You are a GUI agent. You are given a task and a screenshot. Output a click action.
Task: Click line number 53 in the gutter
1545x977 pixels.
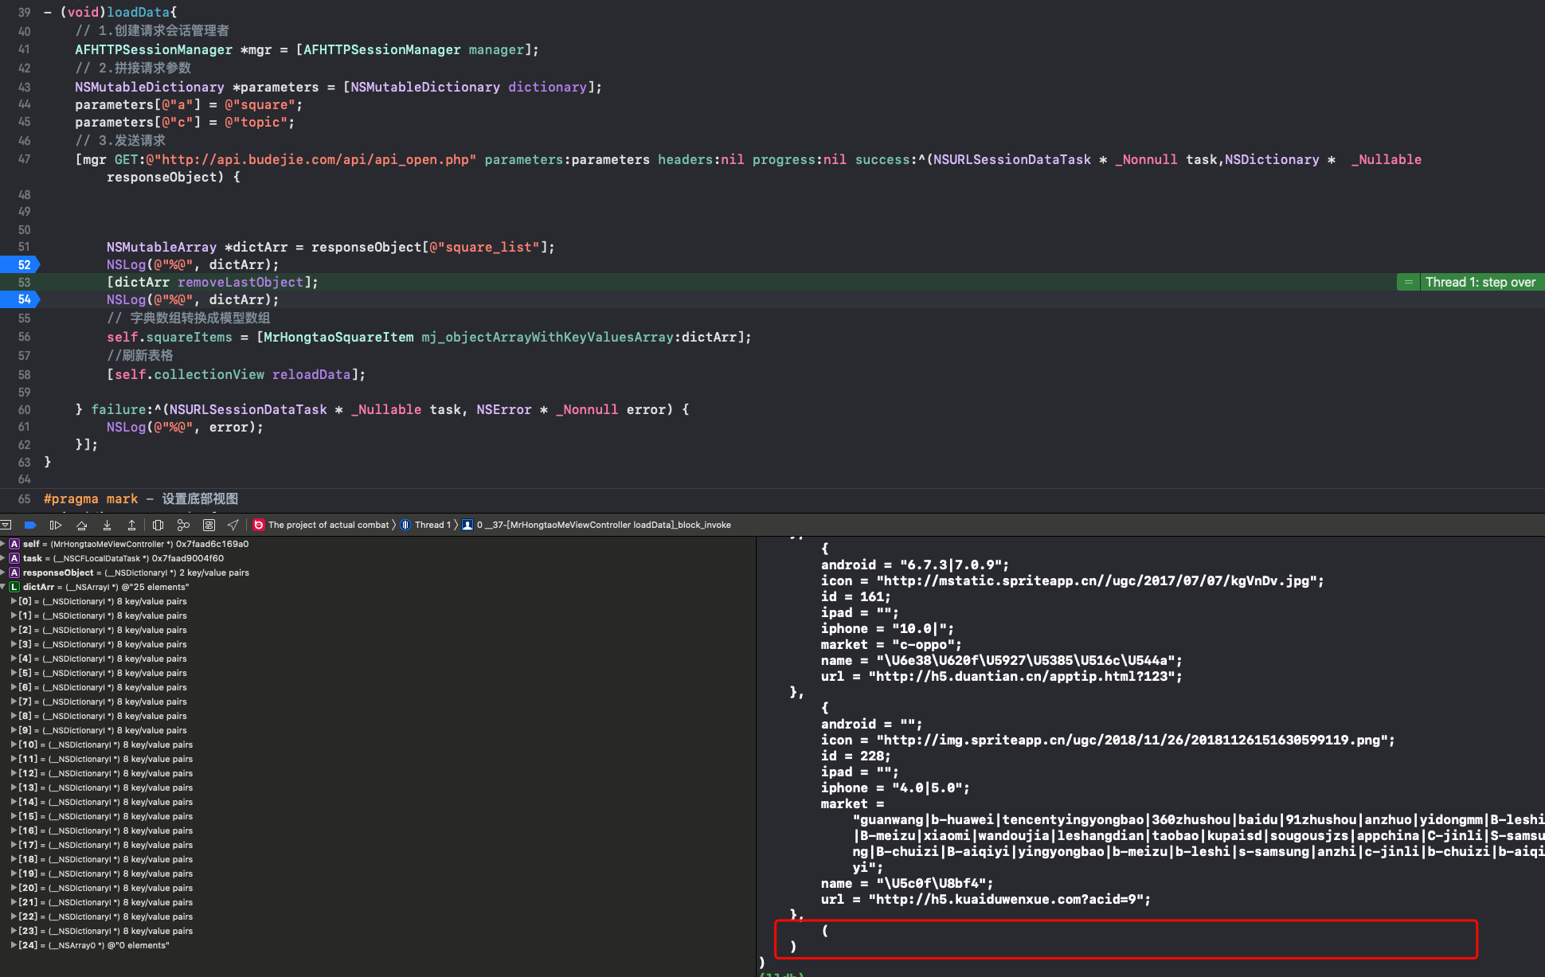[24, 282]
